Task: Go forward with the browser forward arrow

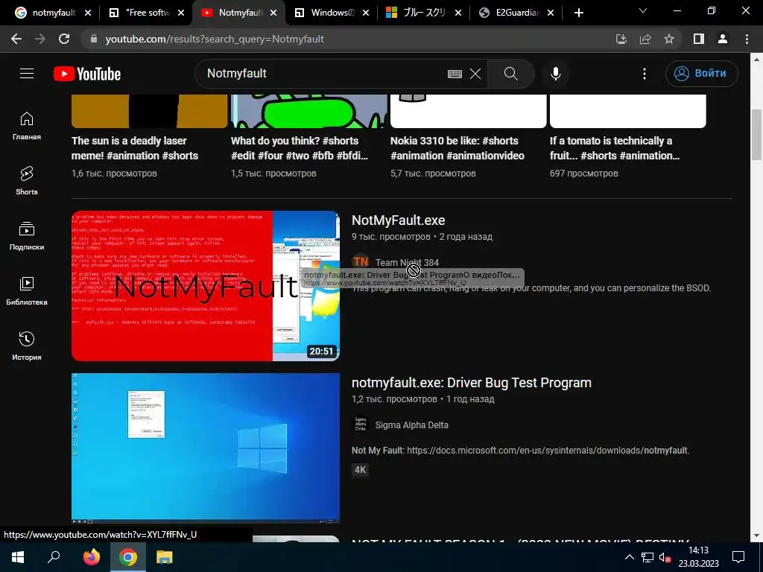Action: pyautogui.click(x=40, y=39)
